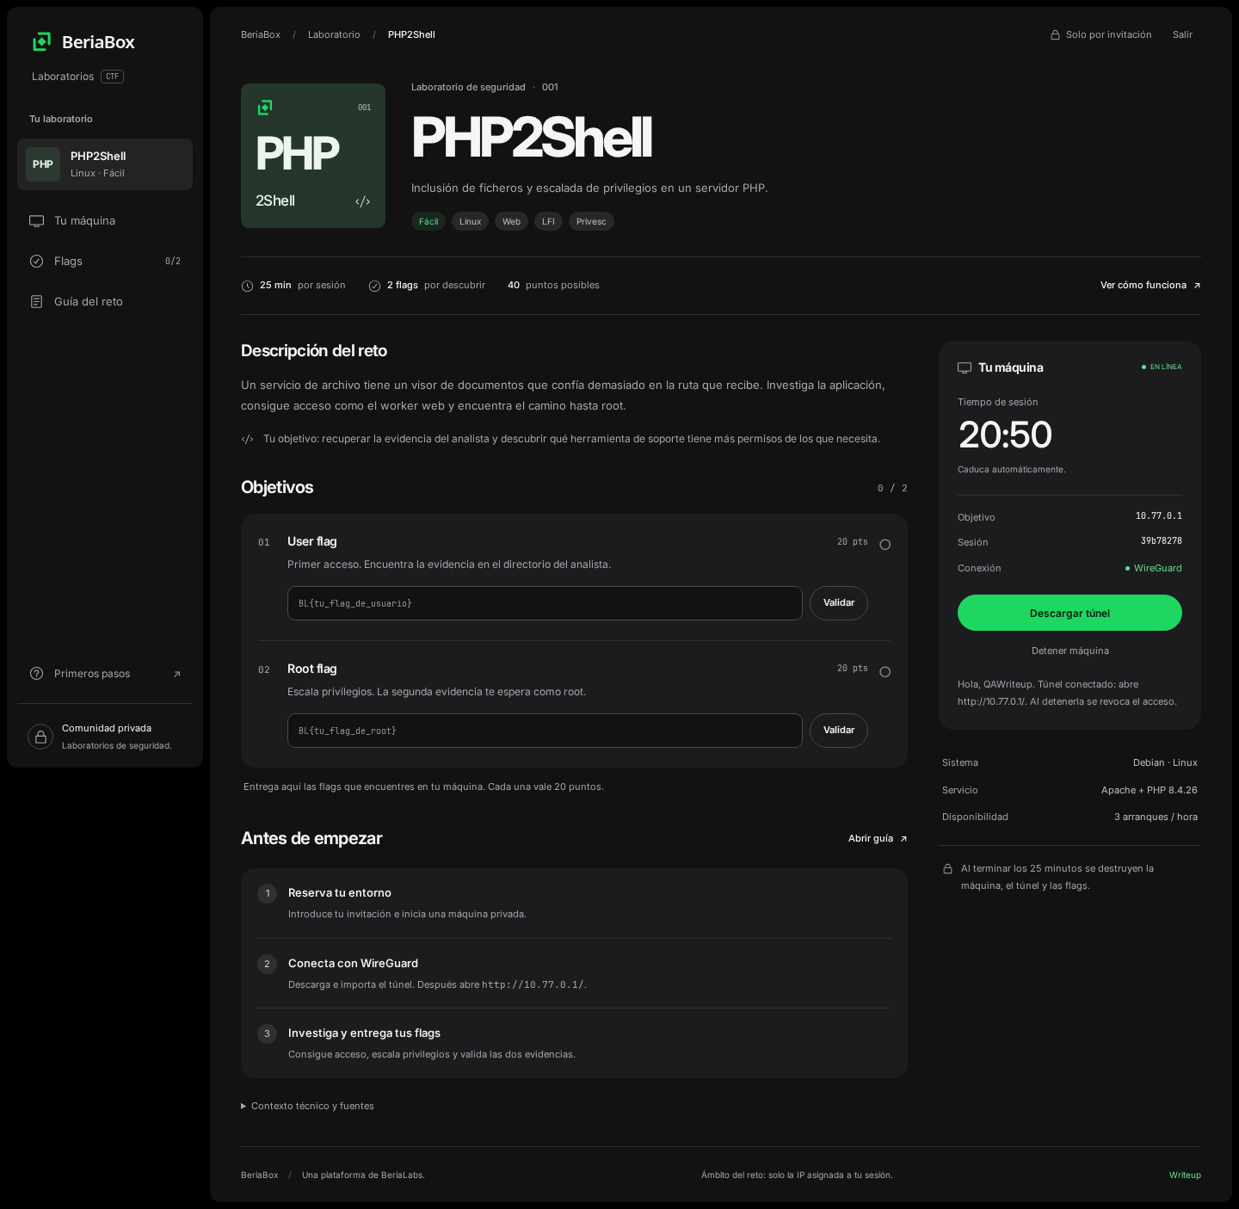Image resolution: width=1239 pixels, height=1209 pixels.
Task: Click the Web tag
Action: (x=511, y=221)
